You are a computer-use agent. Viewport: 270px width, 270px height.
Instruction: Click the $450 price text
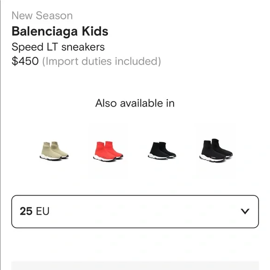[x=25, y=61]
